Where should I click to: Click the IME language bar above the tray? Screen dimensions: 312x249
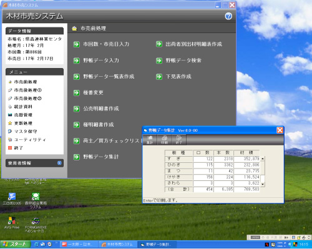(x=279, y=237)
